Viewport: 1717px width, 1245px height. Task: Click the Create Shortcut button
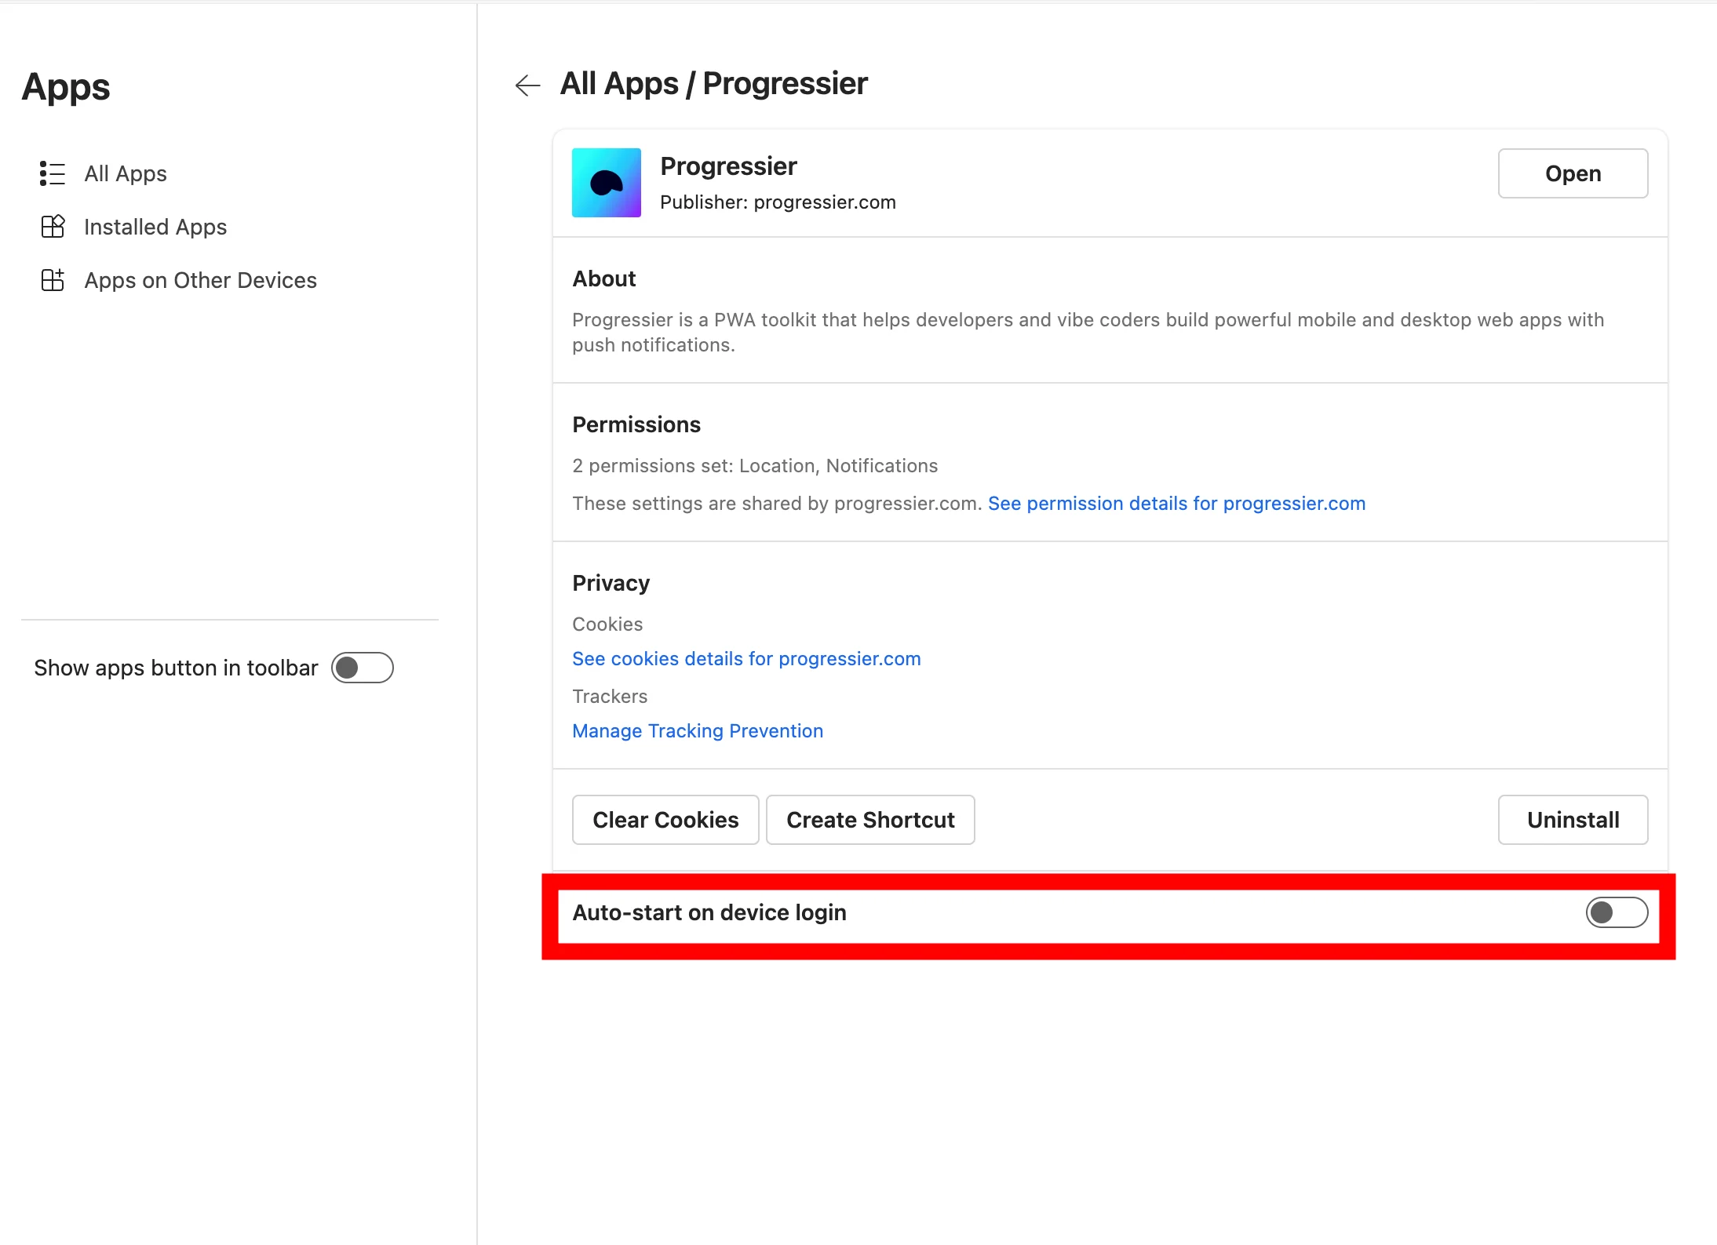coord(870,820)
